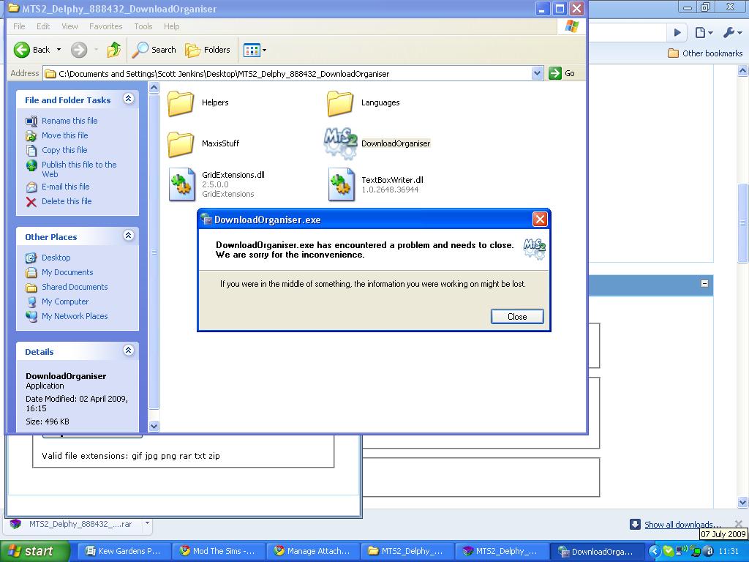This screenshot has width=749, height=562.
Task: Open the Tools menu
Action: [x=143, y=26]
